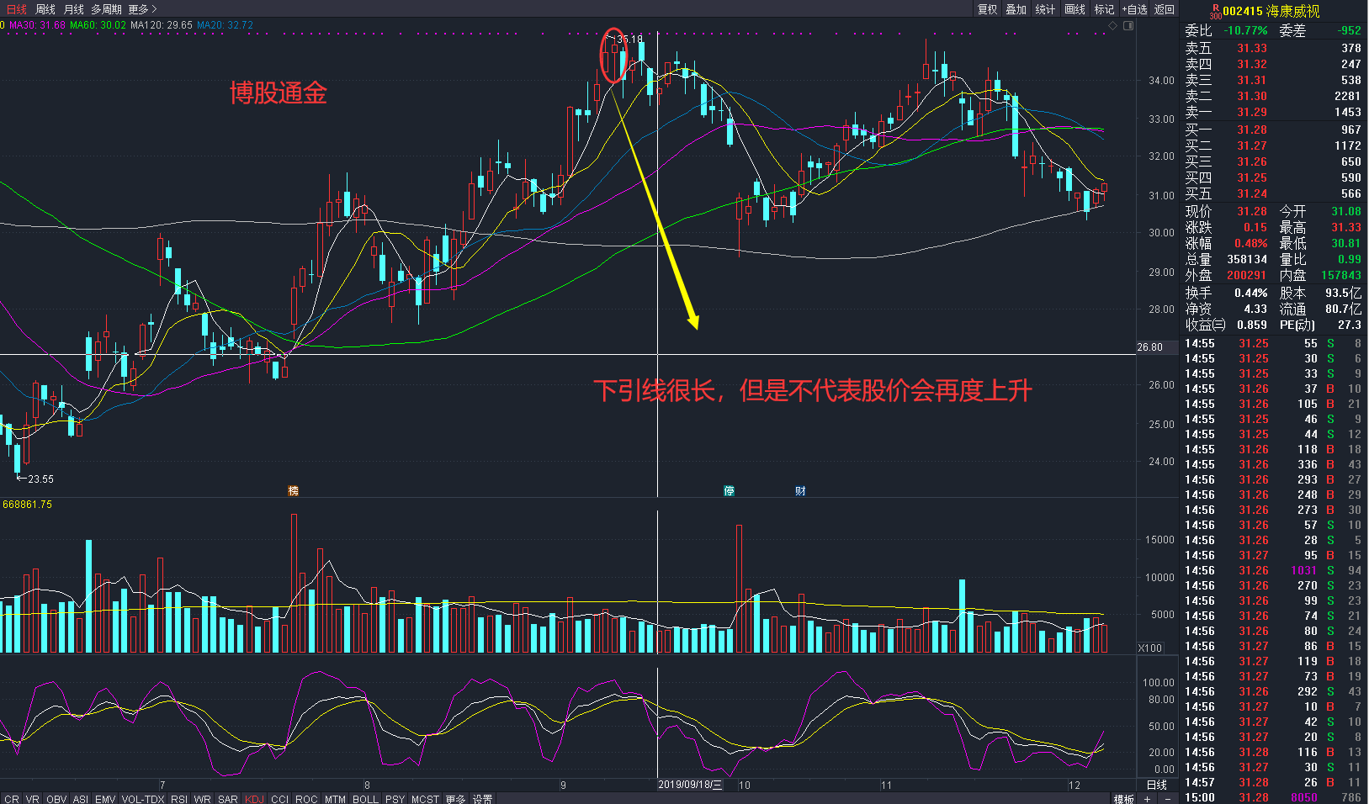Viewport: 1369px width, 804px height.
Task: Click the MA60: 30.02 label
Action: click(98, 25)
